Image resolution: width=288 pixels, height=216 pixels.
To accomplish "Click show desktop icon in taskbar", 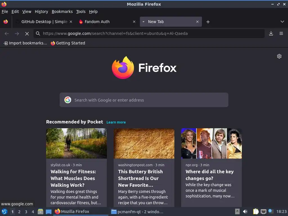I will (x=49, y=211).
